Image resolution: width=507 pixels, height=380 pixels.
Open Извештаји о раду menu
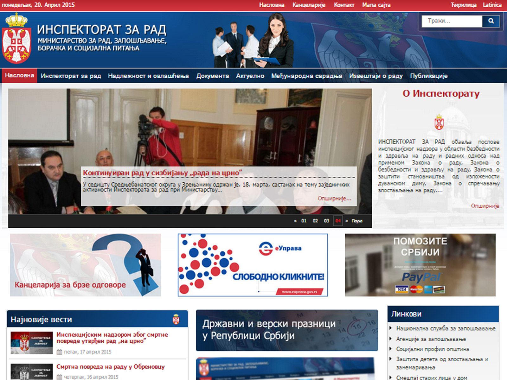376,76
